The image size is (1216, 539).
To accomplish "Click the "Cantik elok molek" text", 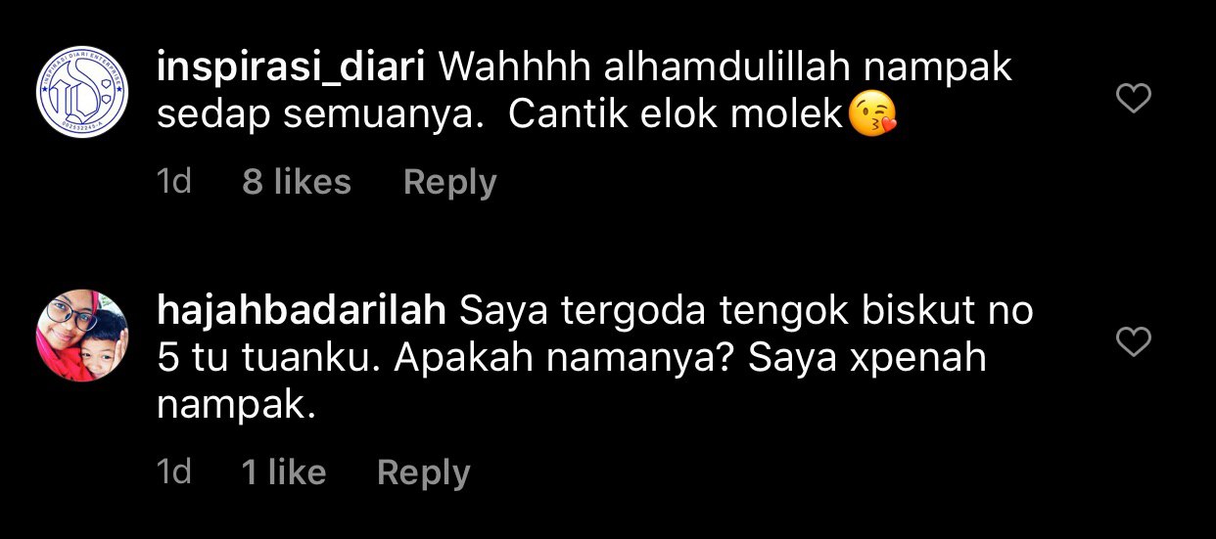I will pos(676,116).
